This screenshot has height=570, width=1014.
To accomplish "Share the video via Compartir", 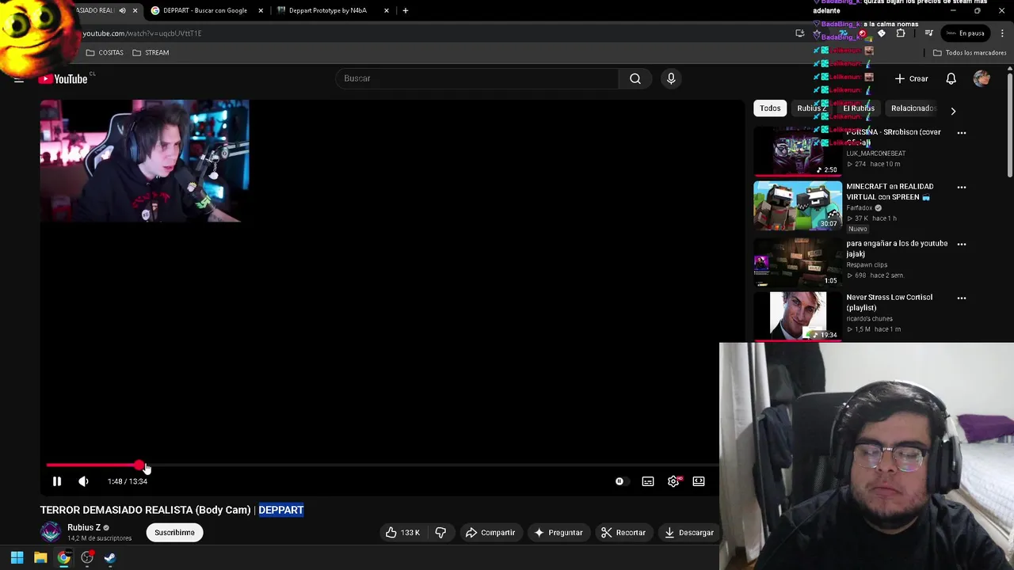I will click(490, 533).
